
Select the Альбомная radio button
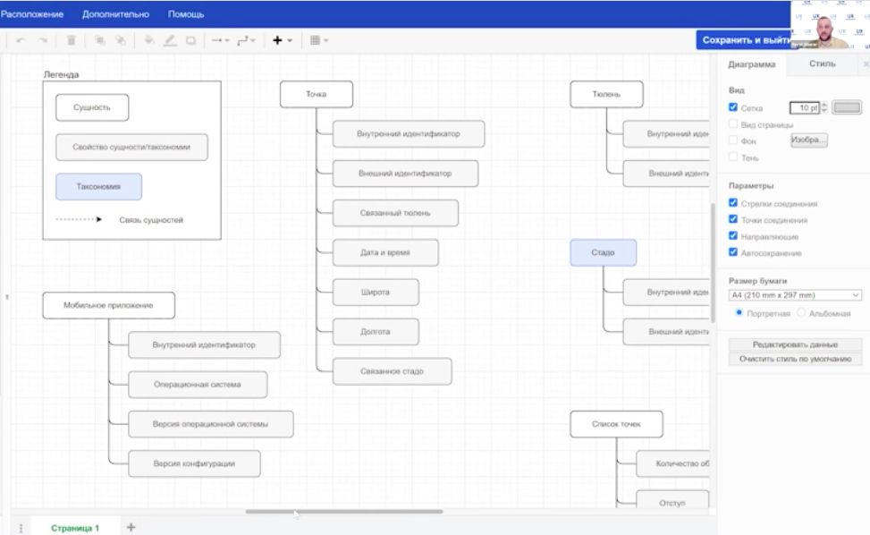[x=800, y=312]
